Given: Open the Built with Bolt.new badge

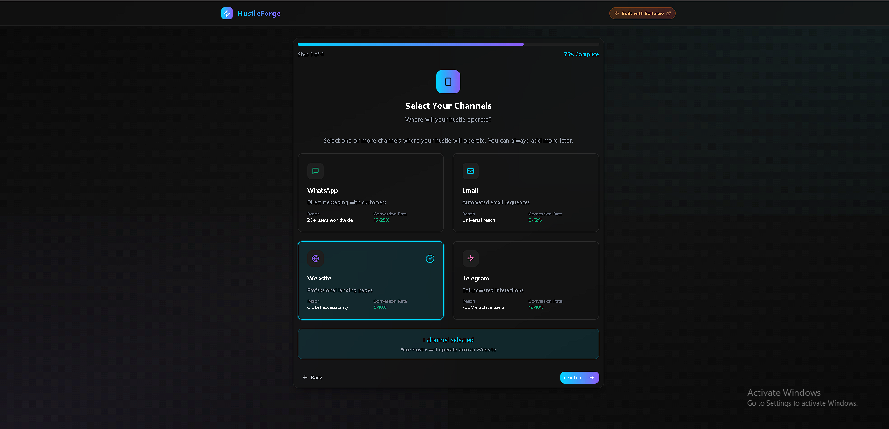Looking at the screenshot, I should 642,14.
